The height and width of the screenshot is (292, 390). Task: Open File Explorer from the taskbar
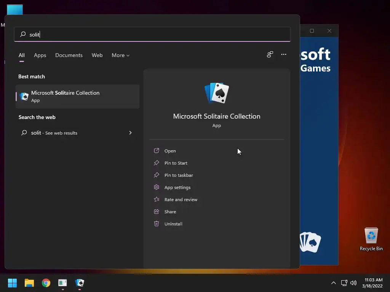(29, 283)
